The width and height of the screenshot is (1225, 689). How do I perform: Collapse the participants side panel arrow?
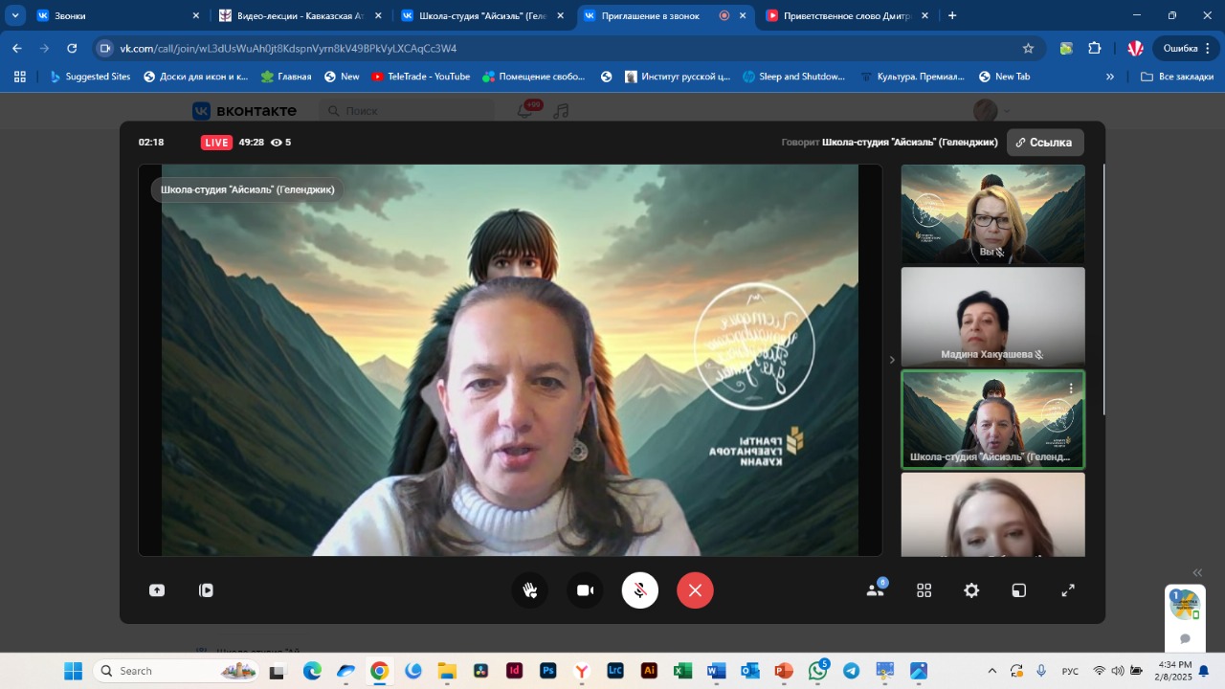click(x=892, y=360)
